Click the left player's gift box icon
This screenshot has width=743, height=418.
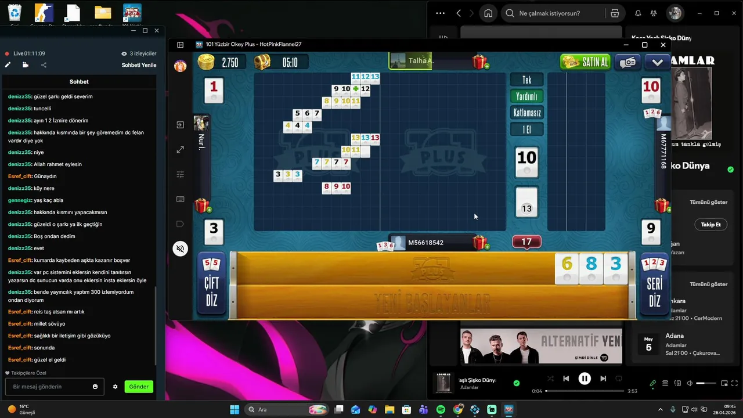[x=202, y=206]
